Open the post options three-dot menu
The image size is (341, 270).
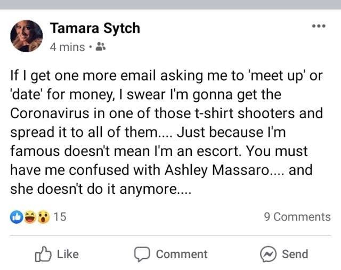tap(319, 26)
